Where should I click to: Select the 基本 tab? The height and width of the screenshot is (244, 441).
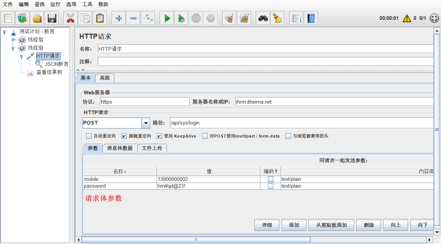tap(86, 78)
